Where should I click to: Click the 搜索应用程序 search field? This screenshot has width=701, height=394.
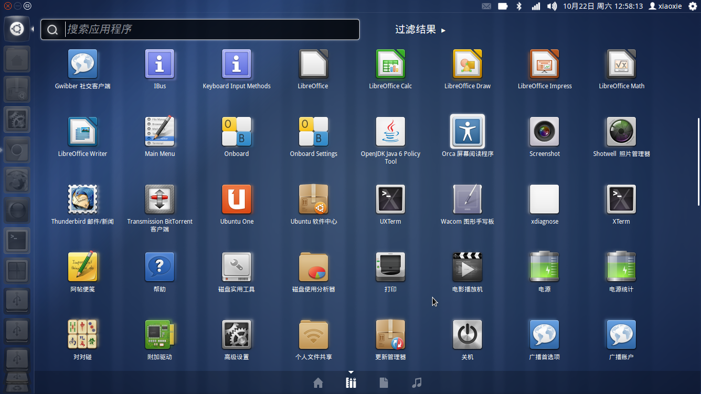(x=200, y=29)
